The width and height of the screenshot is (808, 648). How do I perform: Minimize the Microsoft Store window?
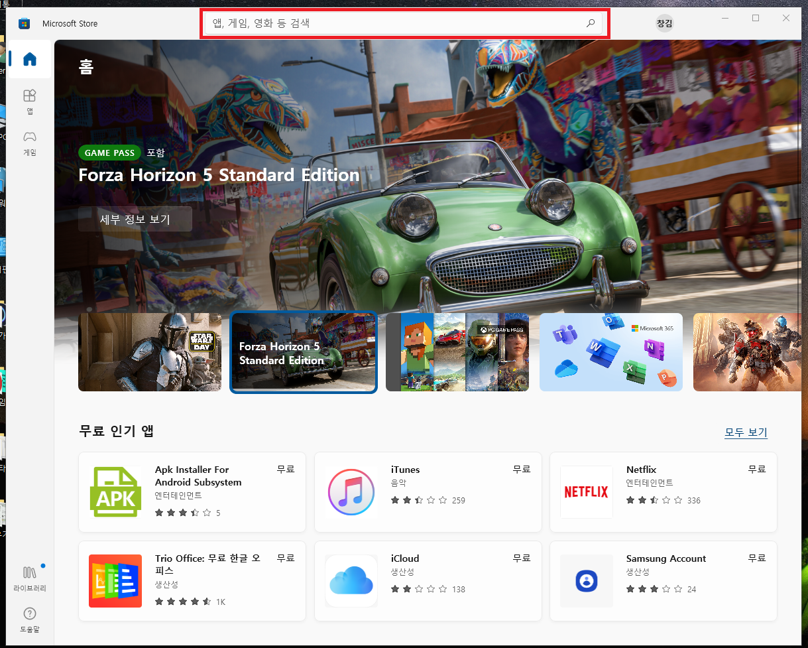click(x=725, y=19)
